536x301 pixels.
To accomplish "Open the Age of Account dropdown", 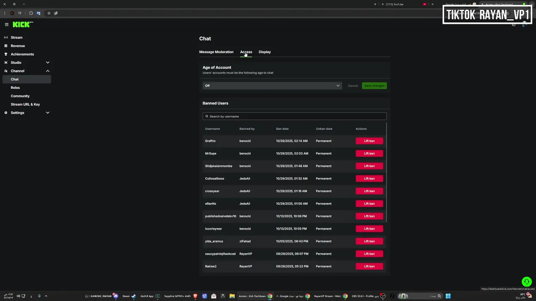I will 272,86.
